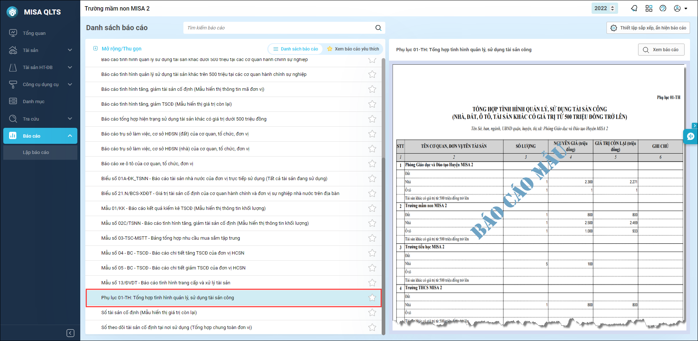
Task: Favorite star for tăng, giảm tài sản cố định mã đơn vị
Action: (x=372, y=89)
